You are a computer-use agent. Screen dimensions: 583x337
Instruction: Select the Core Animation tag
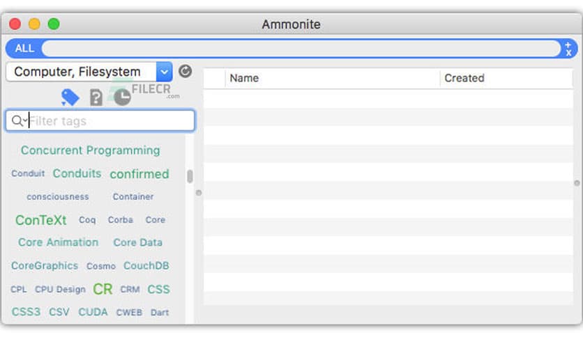[x=58, y=242]
